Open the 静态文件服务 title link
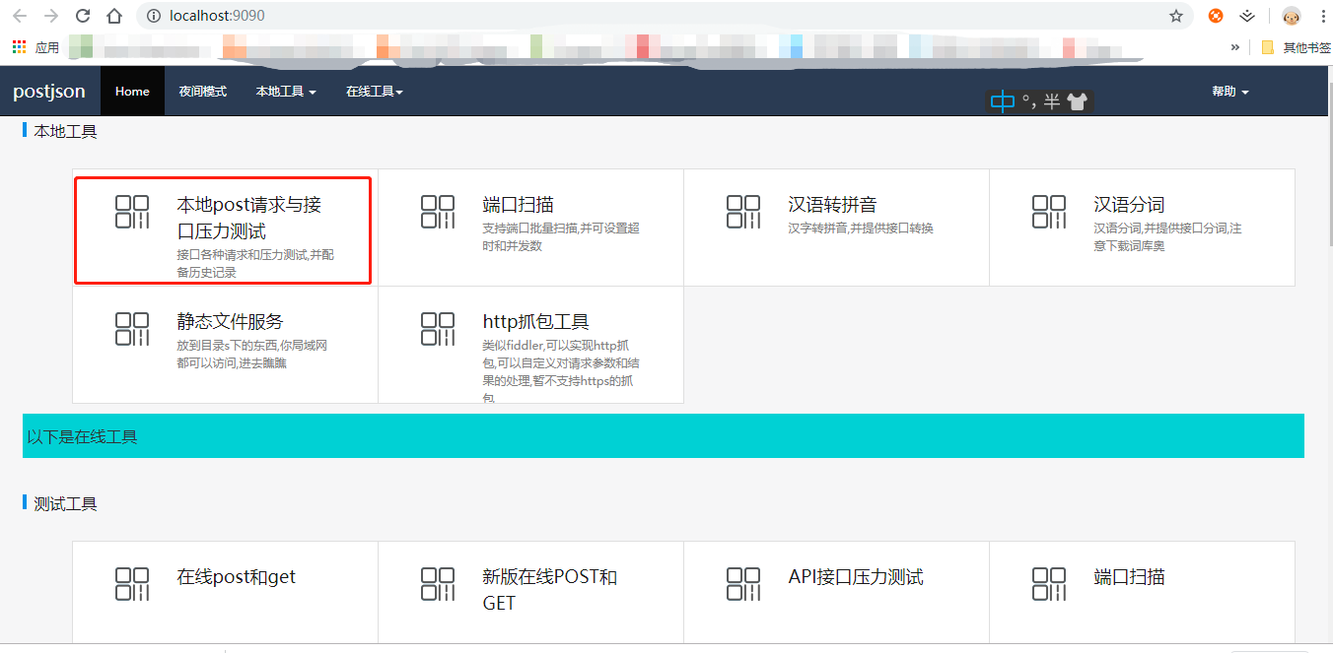Screen dimensions: 1333x653 click(230, 322)
